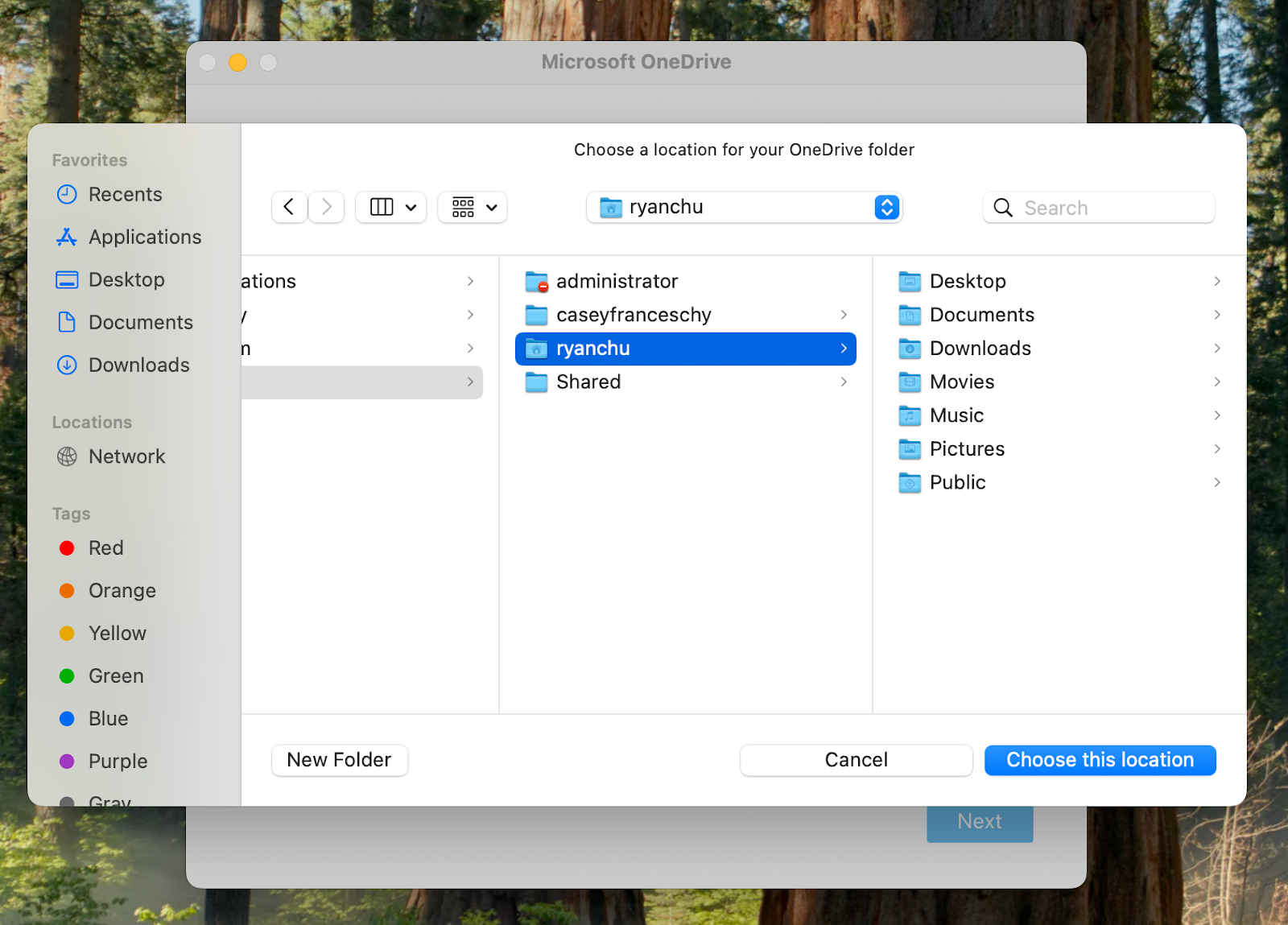Click the magnifying glass search icon
The image size is (1288, 925).
1003,208
